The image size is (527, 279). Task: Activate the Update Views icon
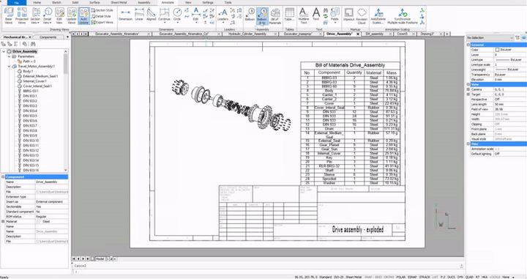pyautogui.click(x=72, y=15)
